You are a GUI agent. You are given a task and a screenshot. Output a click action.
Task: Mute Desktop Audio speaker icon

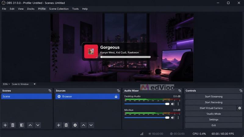point(173,104)
